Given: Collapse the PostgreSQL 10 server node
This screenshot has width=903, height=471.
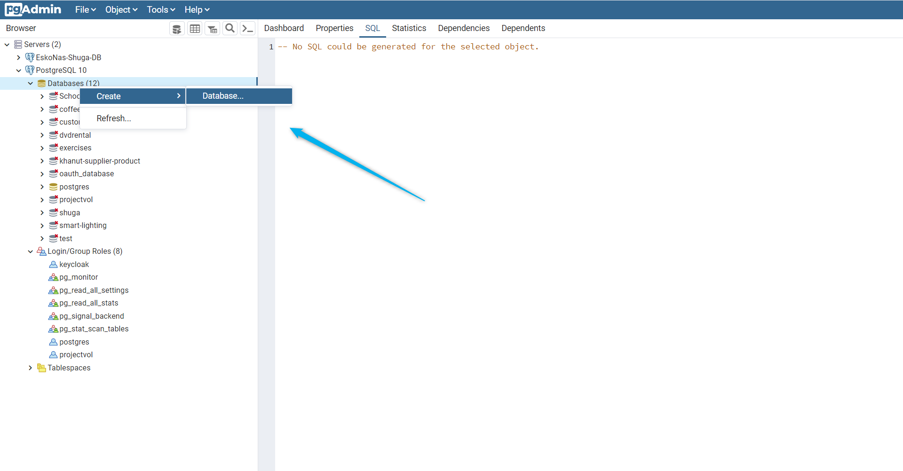Looking at the screenshot, I should (19, 71).
